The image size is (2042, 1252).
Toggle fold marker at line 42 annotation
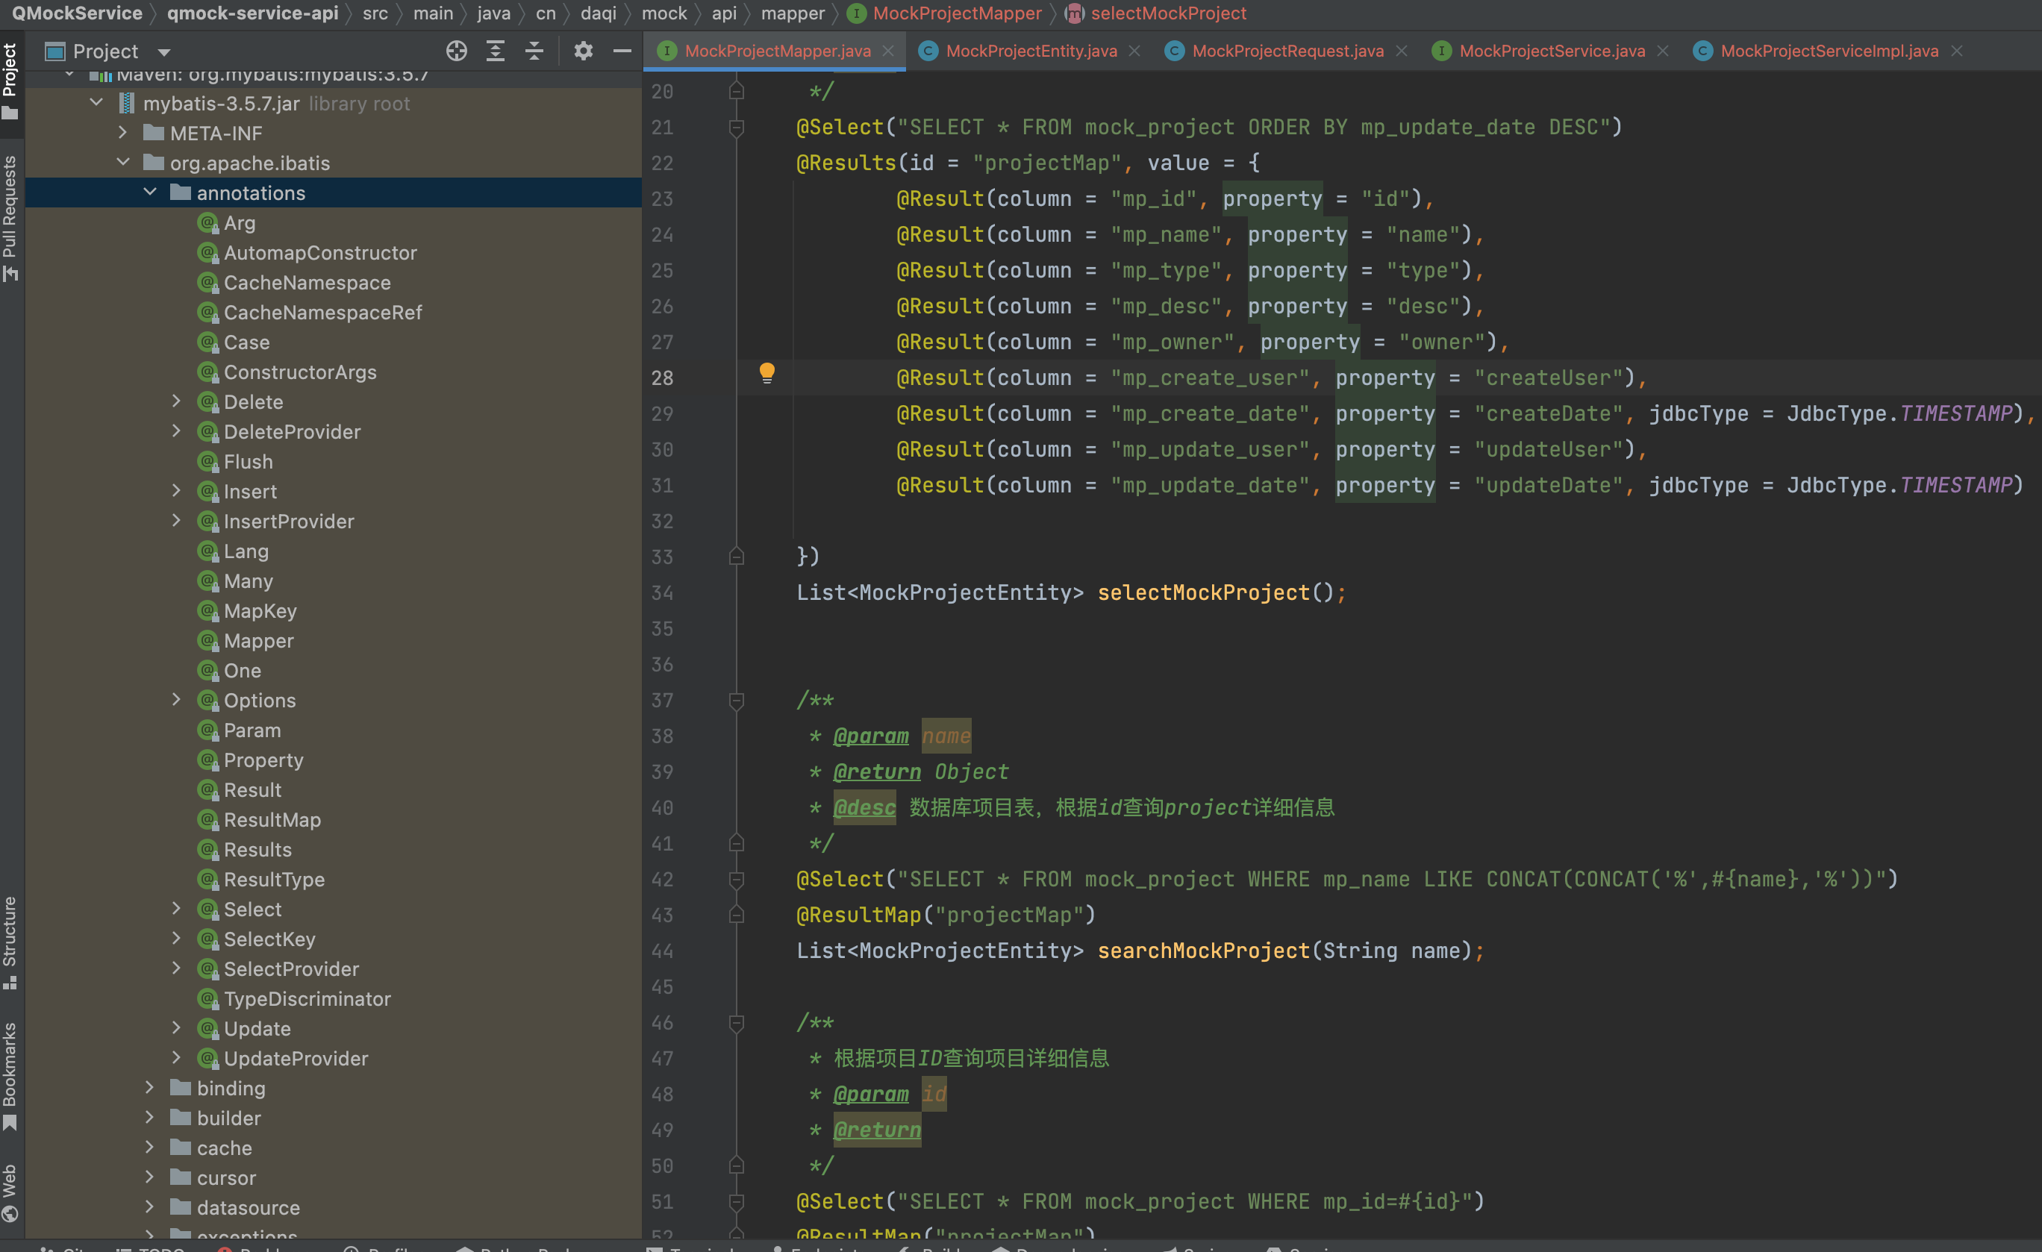pyautogui.click(x=736, y=879)
